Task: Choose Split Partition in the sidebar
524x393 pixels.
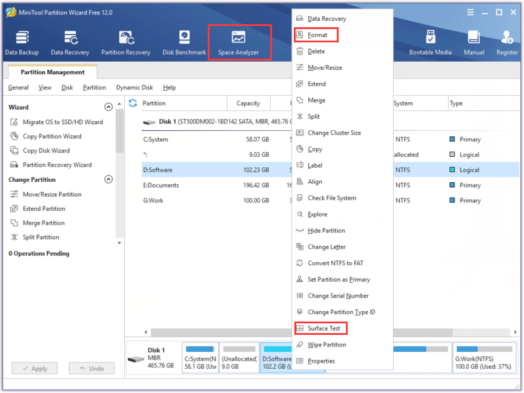Action: 35,237
